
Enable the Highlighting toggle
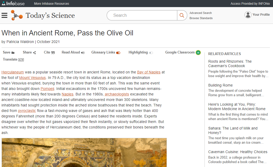(x=151, y=53)
